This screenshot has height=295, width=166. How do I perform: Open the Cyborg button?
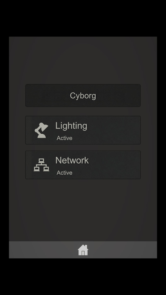click(x=83, y=96)
